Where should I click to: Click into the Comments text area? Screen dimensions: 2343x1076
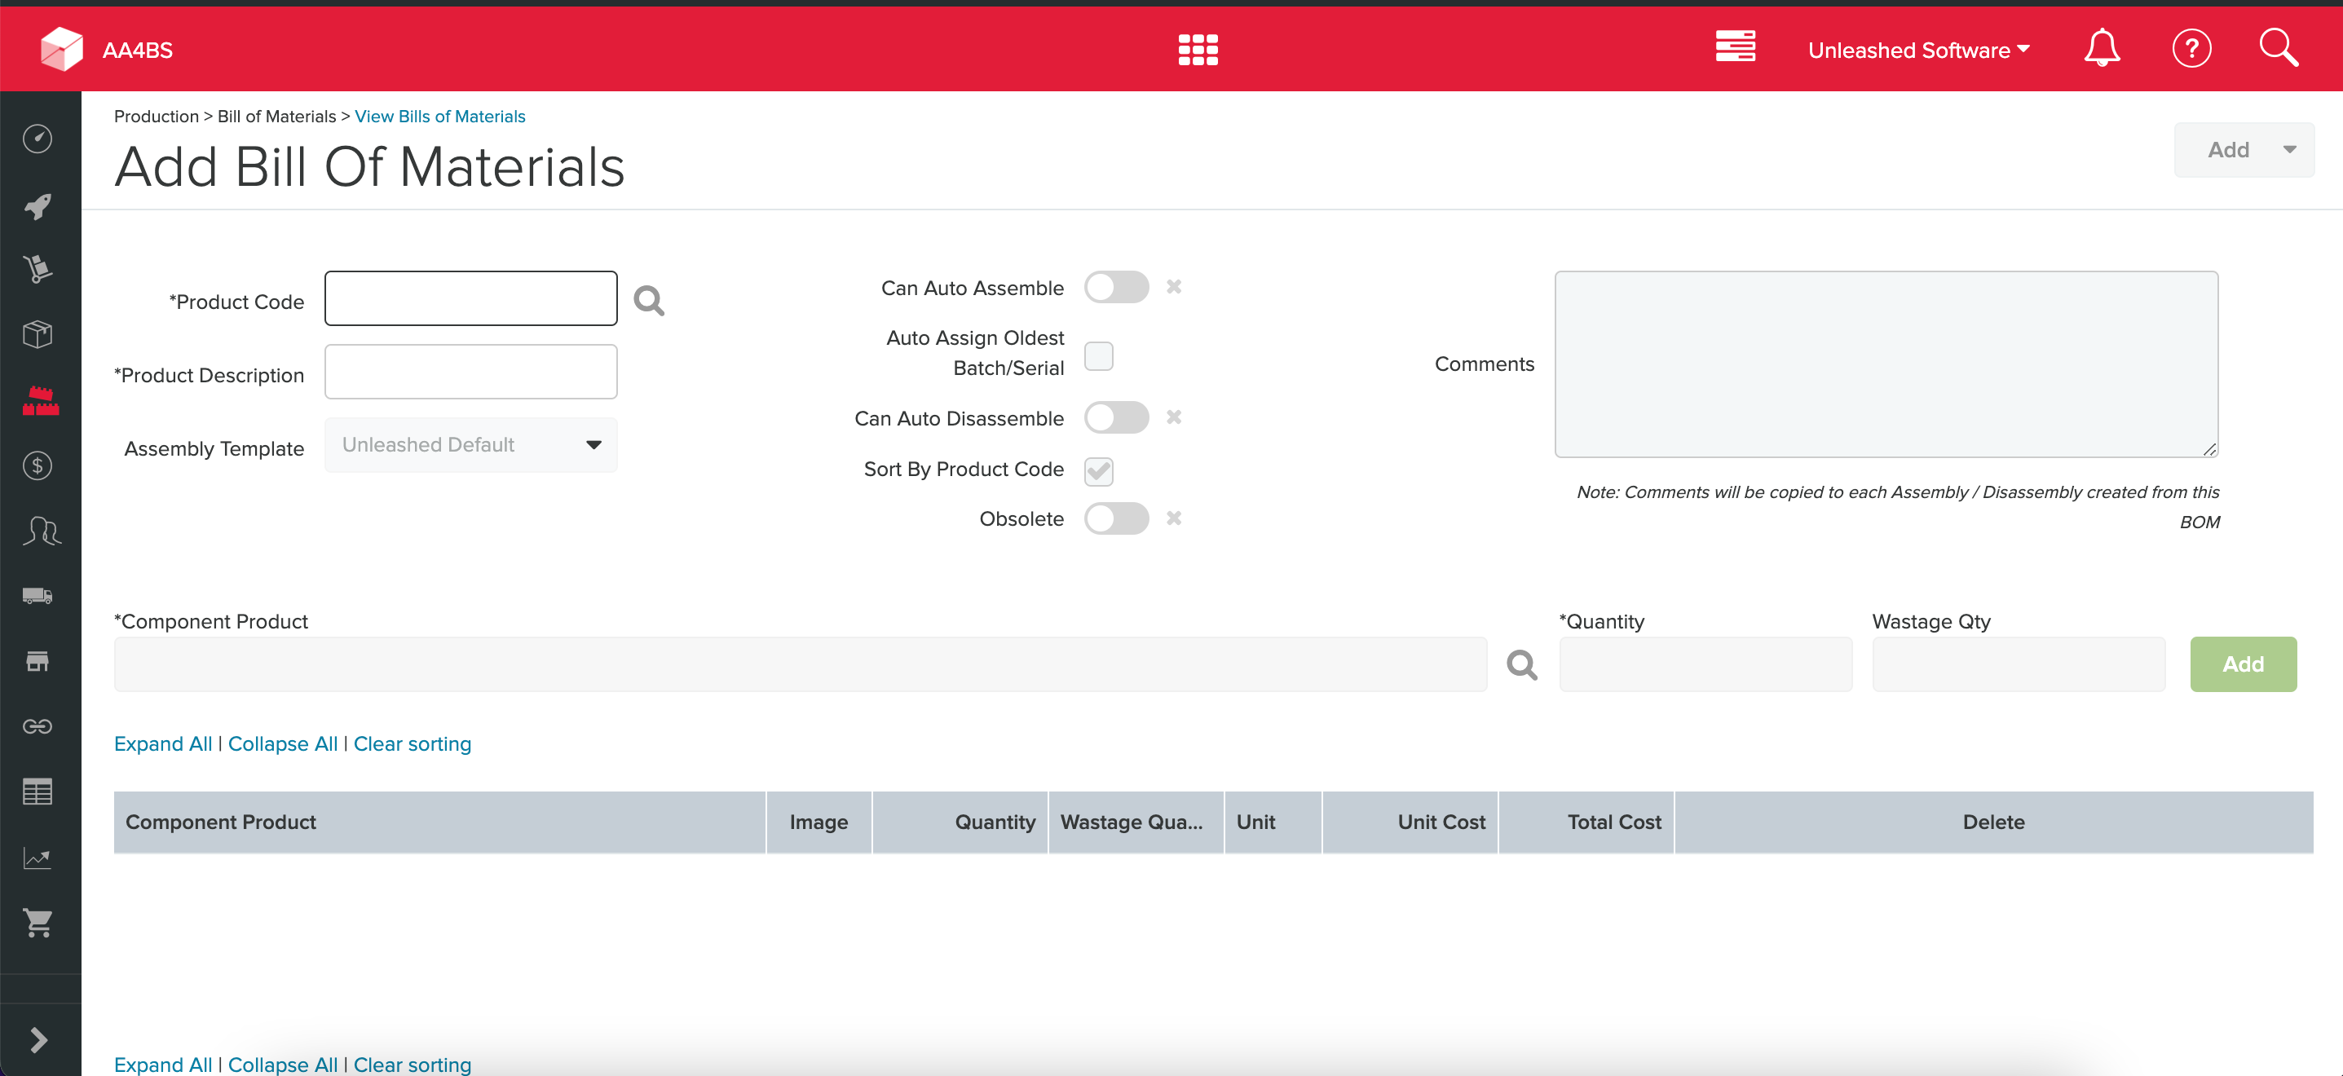point(1886,364)
